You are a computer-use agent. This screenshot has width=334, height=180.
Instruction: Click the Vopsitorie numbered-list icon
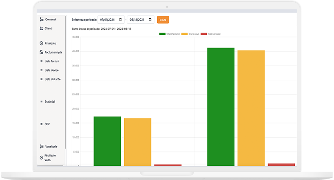[x=41, y=147]
